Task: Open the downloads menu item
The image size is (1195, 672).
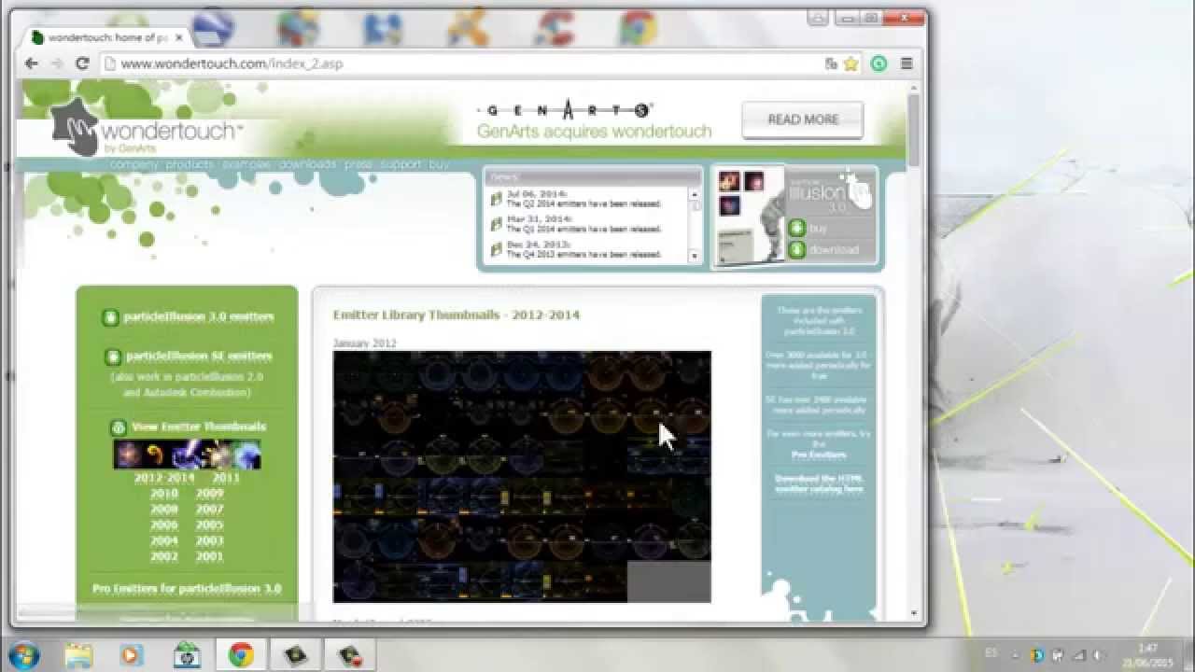Action: pos(307,164)
